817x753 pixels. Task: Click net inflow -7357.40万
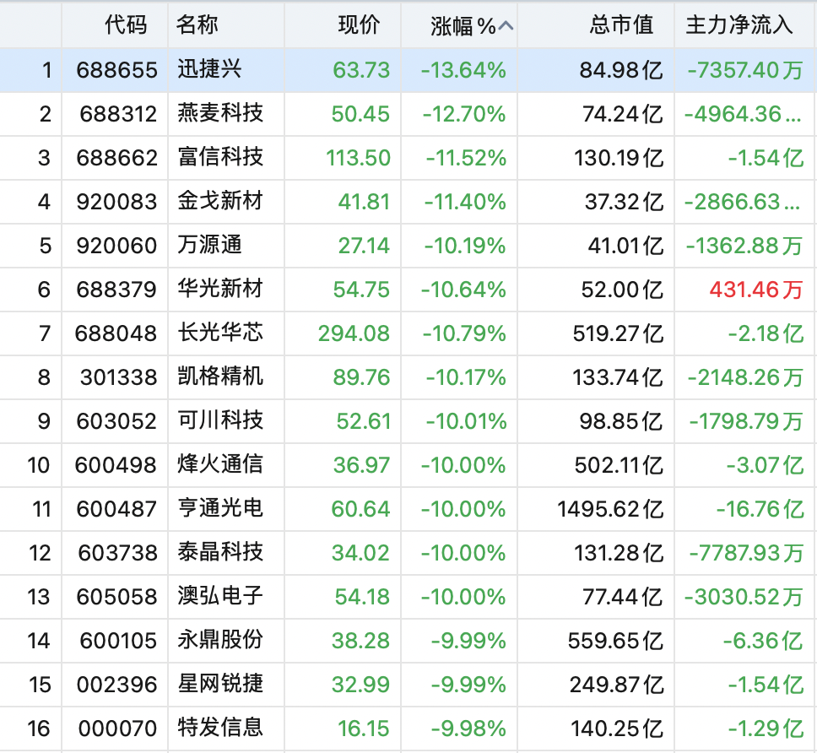745,70
